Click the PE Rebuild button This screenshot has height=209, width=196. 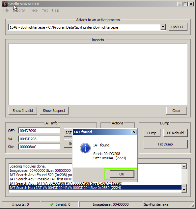pyautogui.click(x=175, y=133)
